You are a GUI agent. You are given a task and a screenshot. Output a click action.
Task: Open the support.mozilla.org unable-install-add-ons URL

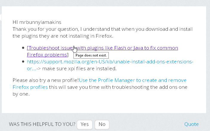[x=110, y=62]
